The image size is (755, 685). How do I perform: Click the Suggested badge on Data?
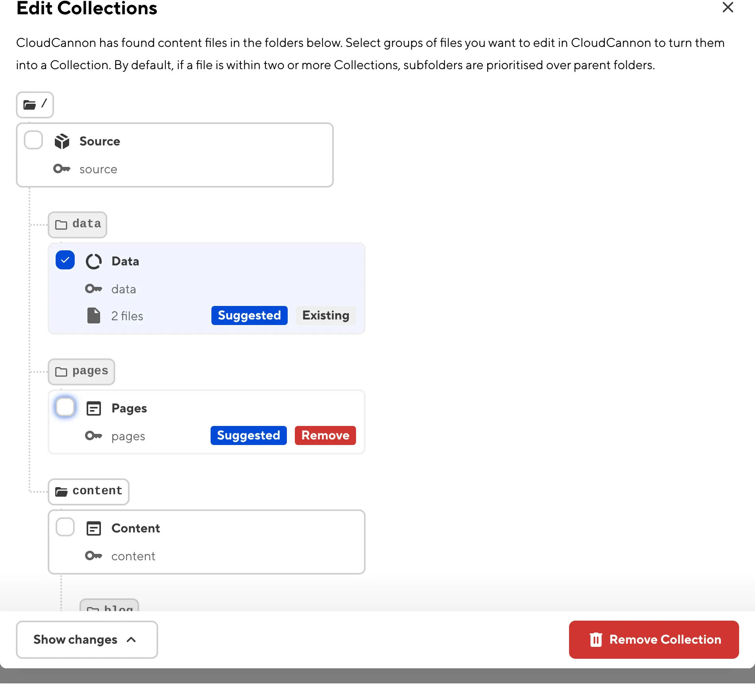249,315
